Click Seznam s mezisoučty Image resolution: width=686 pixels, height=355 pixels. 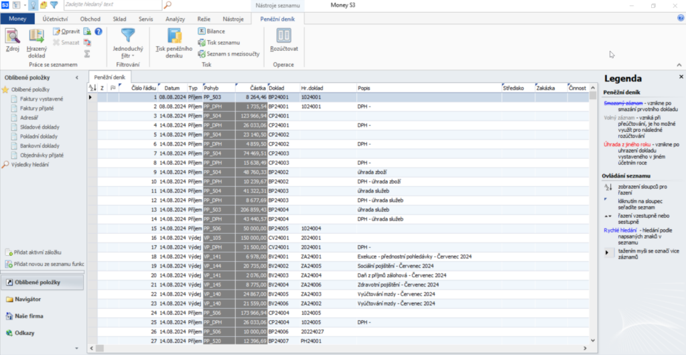pyautogui.click(x=228, y=53)
